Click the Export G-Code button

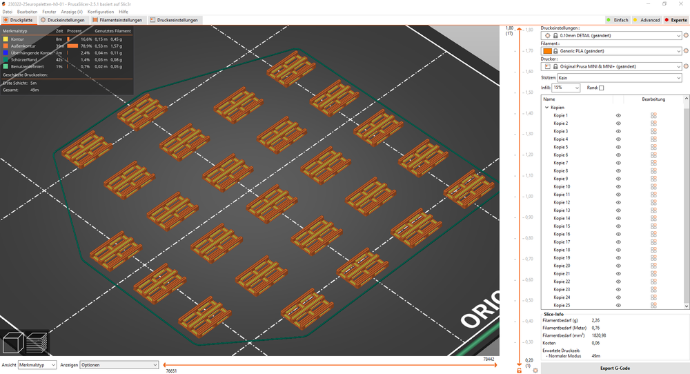pyautogui.click(x=614, y=368)
